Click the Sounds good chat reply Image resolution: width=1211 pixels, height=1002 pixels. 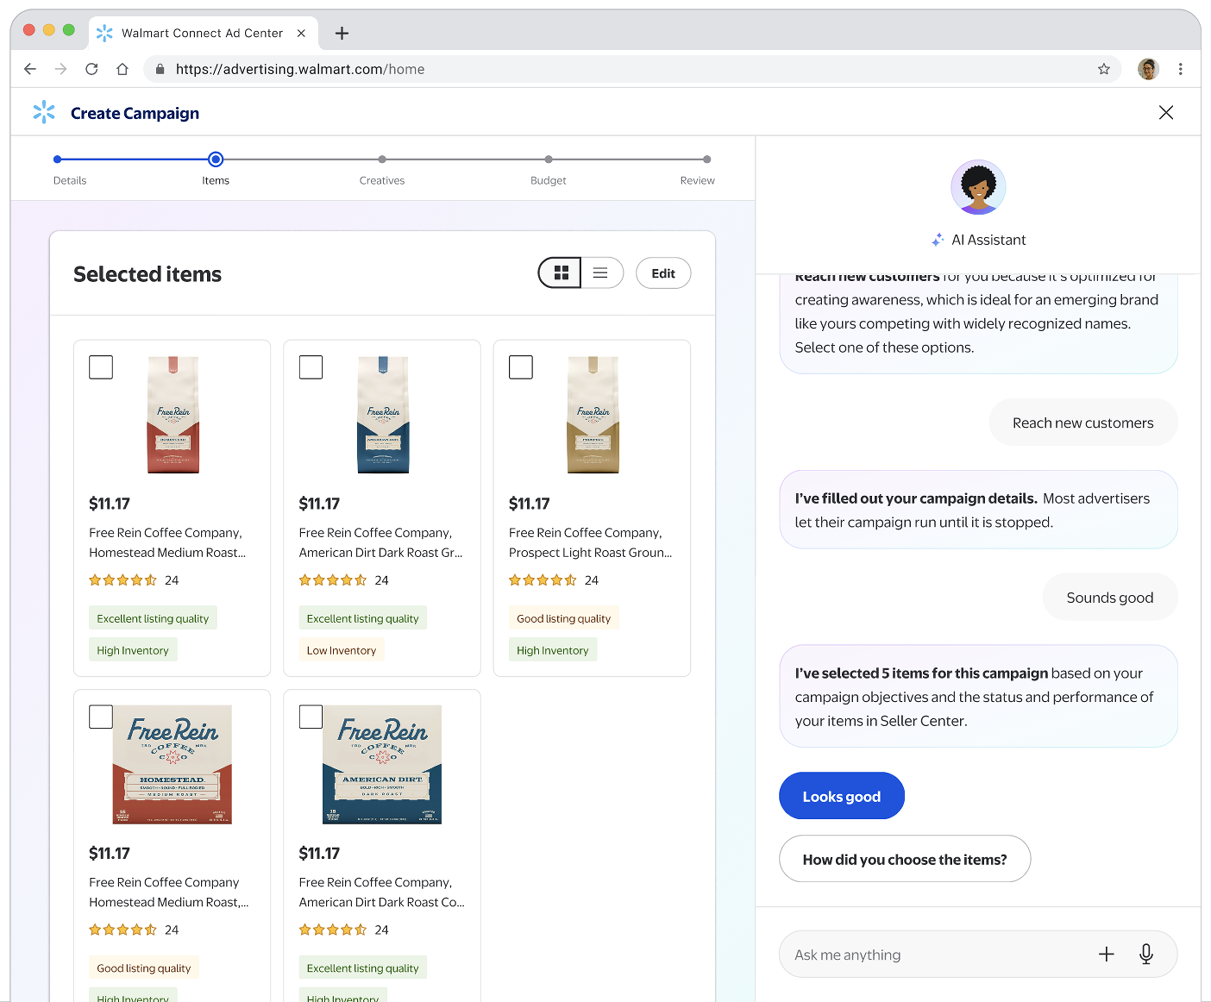click(x=1110, y=597)
